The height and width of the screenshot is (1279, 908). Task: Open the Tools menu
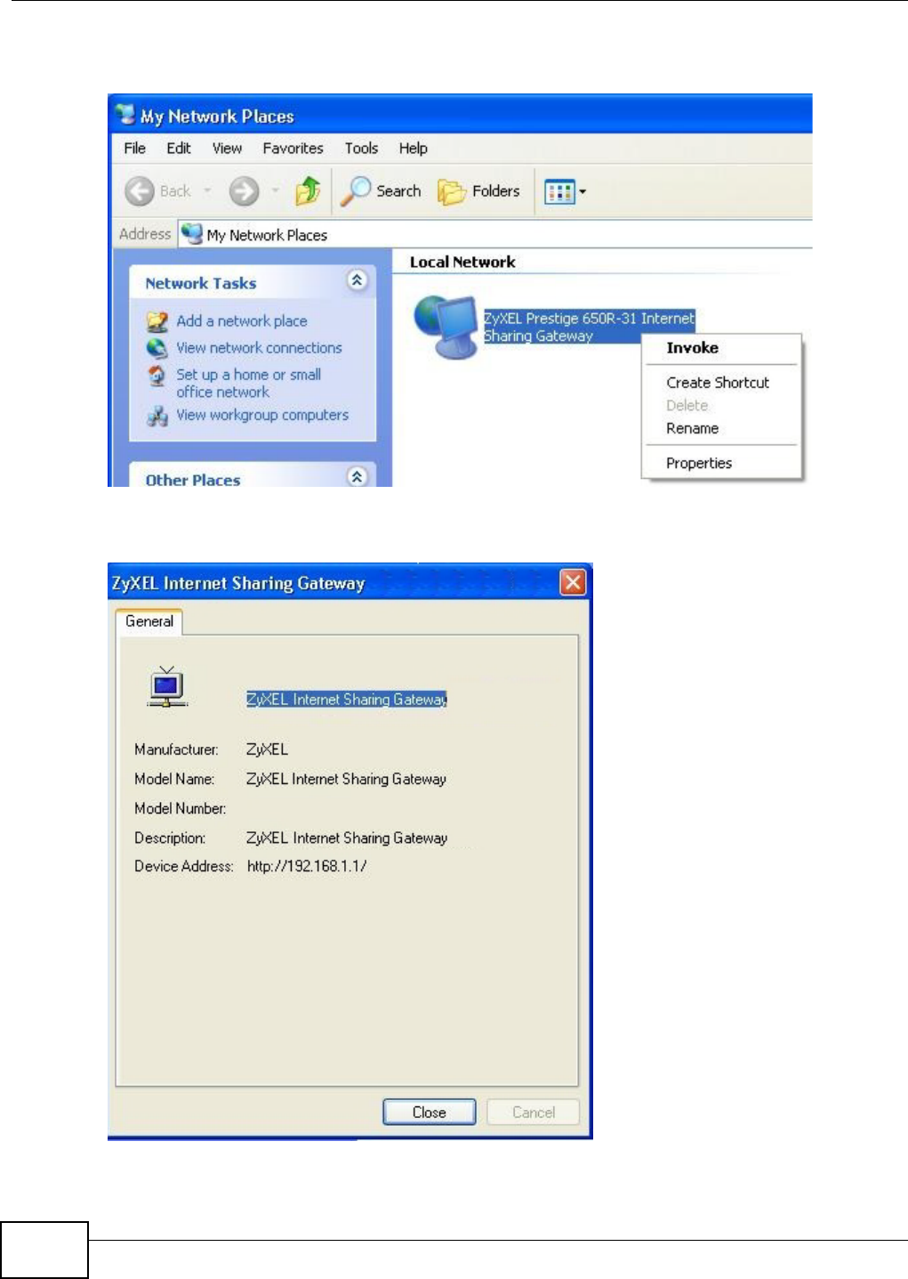click(x=361, y=149)
